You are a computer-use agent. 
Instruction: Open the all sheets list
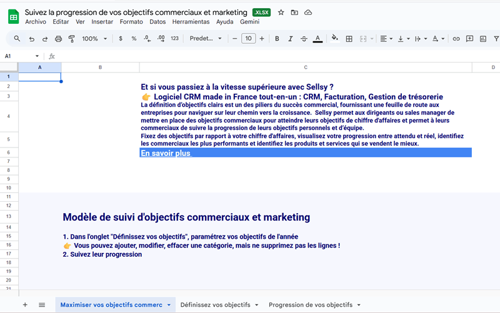(42, 305)
